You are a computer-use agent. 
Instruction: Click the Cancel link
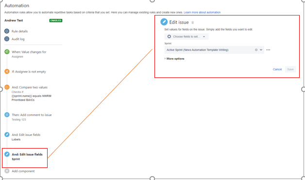pyautogui.click(x=277, y=69)
